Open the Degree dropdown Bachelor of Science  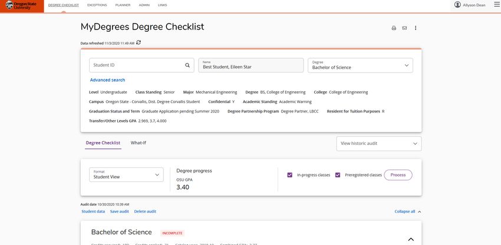click(x=360, y=65)
